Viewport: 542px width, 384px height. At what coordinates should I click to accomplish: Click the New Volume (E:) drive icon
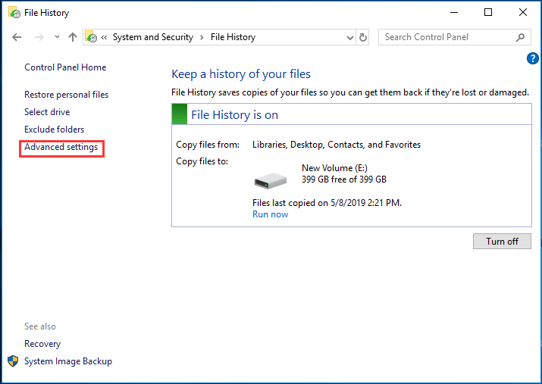tap(271, 180)
